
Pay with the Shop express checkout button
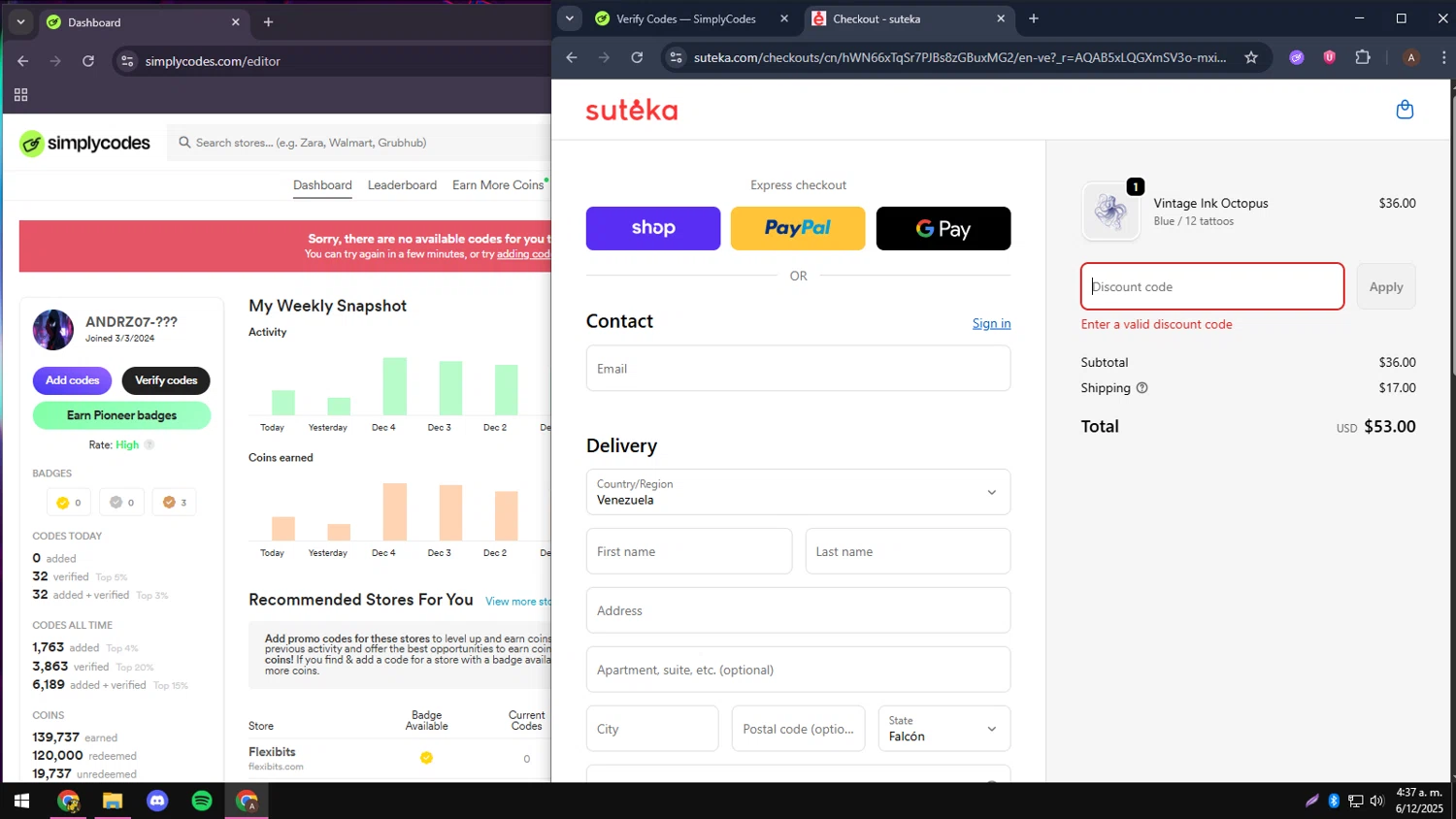(x=653, y=228)
